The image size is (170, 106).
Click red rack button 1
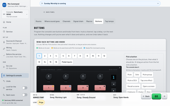(49, 88)
